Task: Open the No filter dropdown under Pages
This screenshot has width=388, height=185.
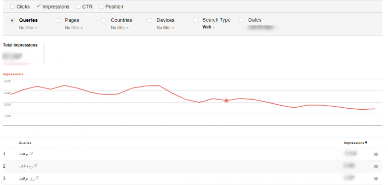Action: [x=74, y=28]
